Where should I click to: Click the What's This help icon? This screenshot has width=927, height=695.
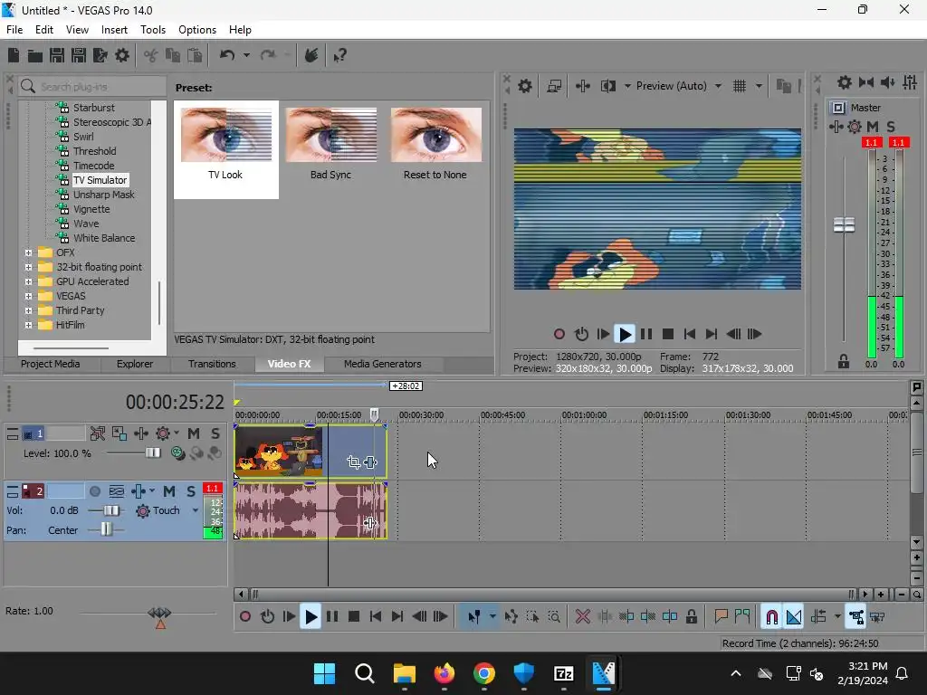pyautogui.click(x=339, y=55)
